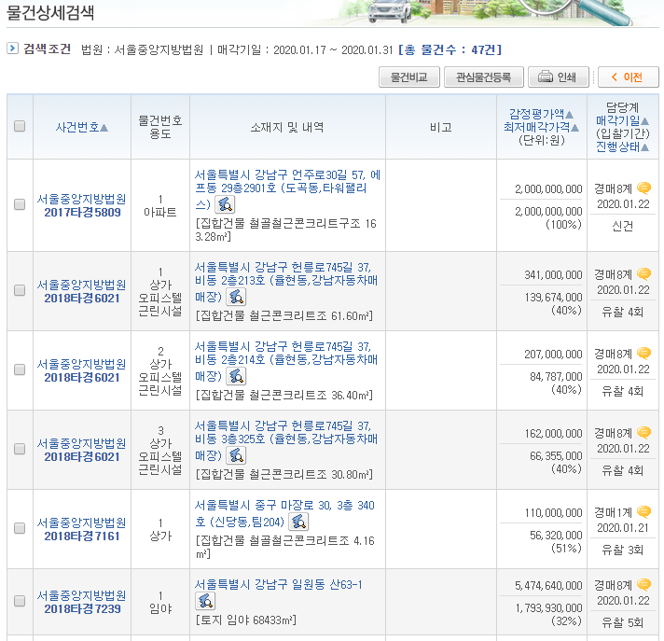Check the checkbox for 3층325호 row
This screenshot has width=664, height=641.
point(20,449)
